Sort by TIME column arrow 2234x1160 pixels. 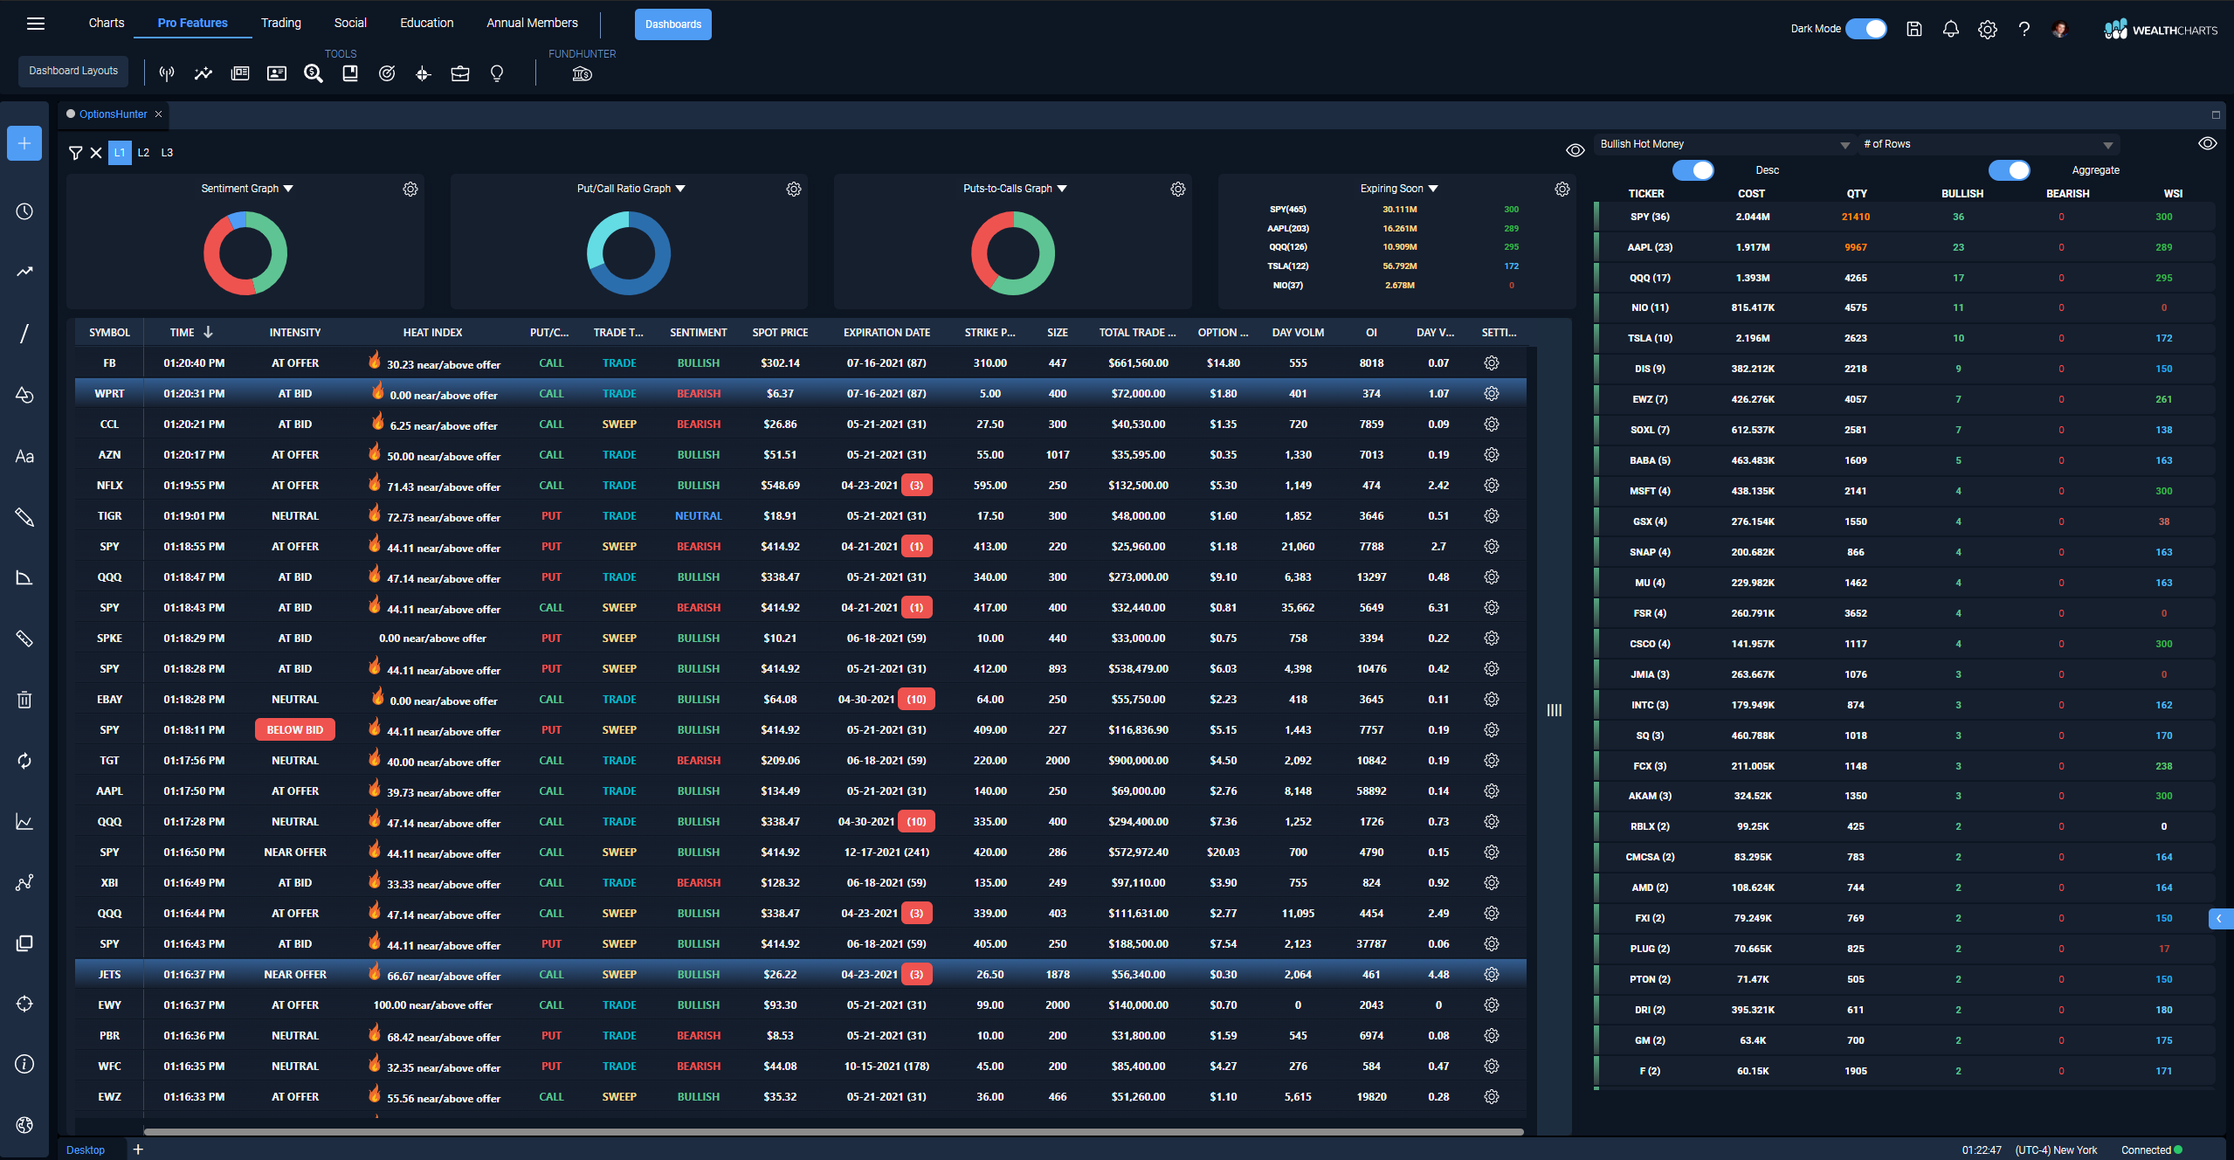(208, 332)
